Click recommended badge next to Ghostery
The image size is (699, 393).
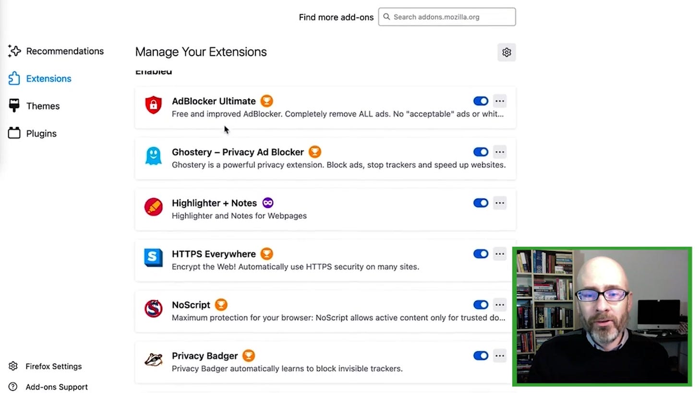(314, 152)
